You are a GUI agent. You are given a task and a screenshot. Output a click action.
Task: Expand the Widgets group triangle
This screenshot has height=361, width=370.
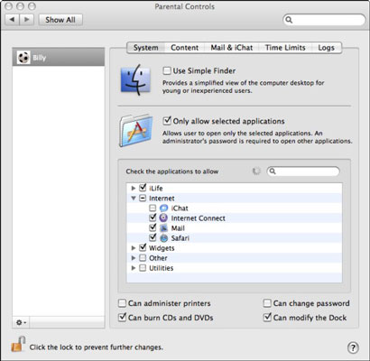tap(134, 248)
